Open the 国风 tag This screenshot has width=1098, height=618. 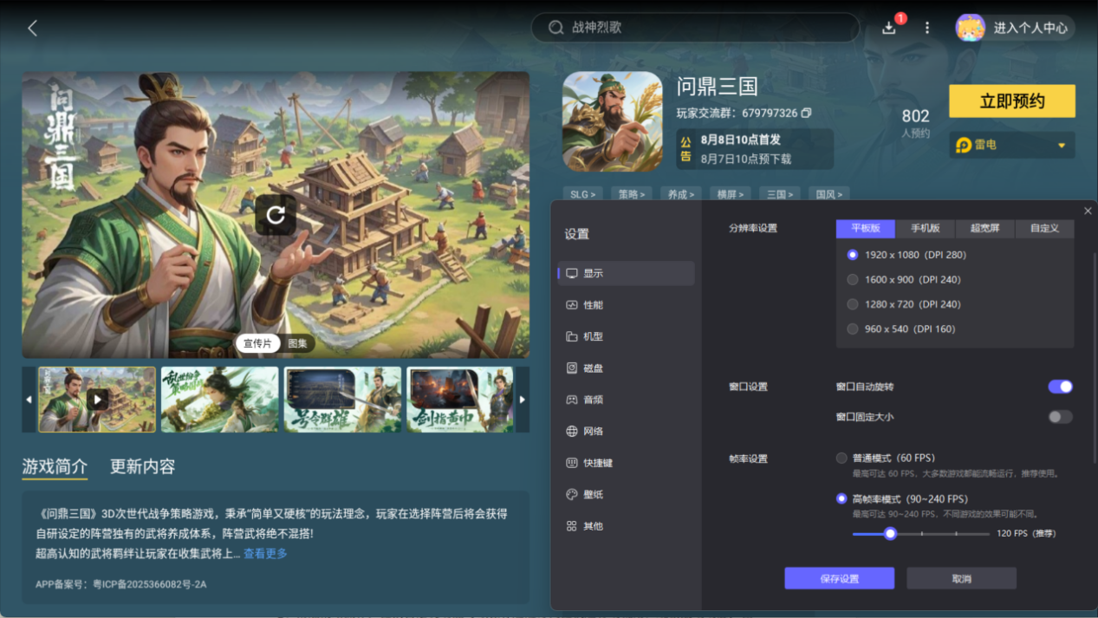(828, 194)
